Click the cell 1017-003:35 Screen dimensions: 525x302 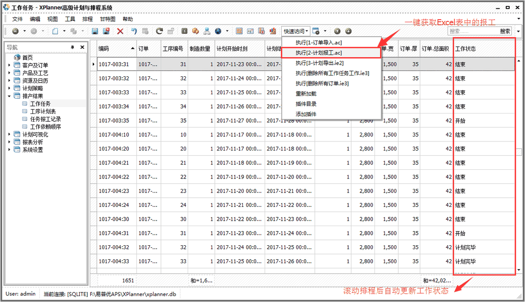point(116,120)
